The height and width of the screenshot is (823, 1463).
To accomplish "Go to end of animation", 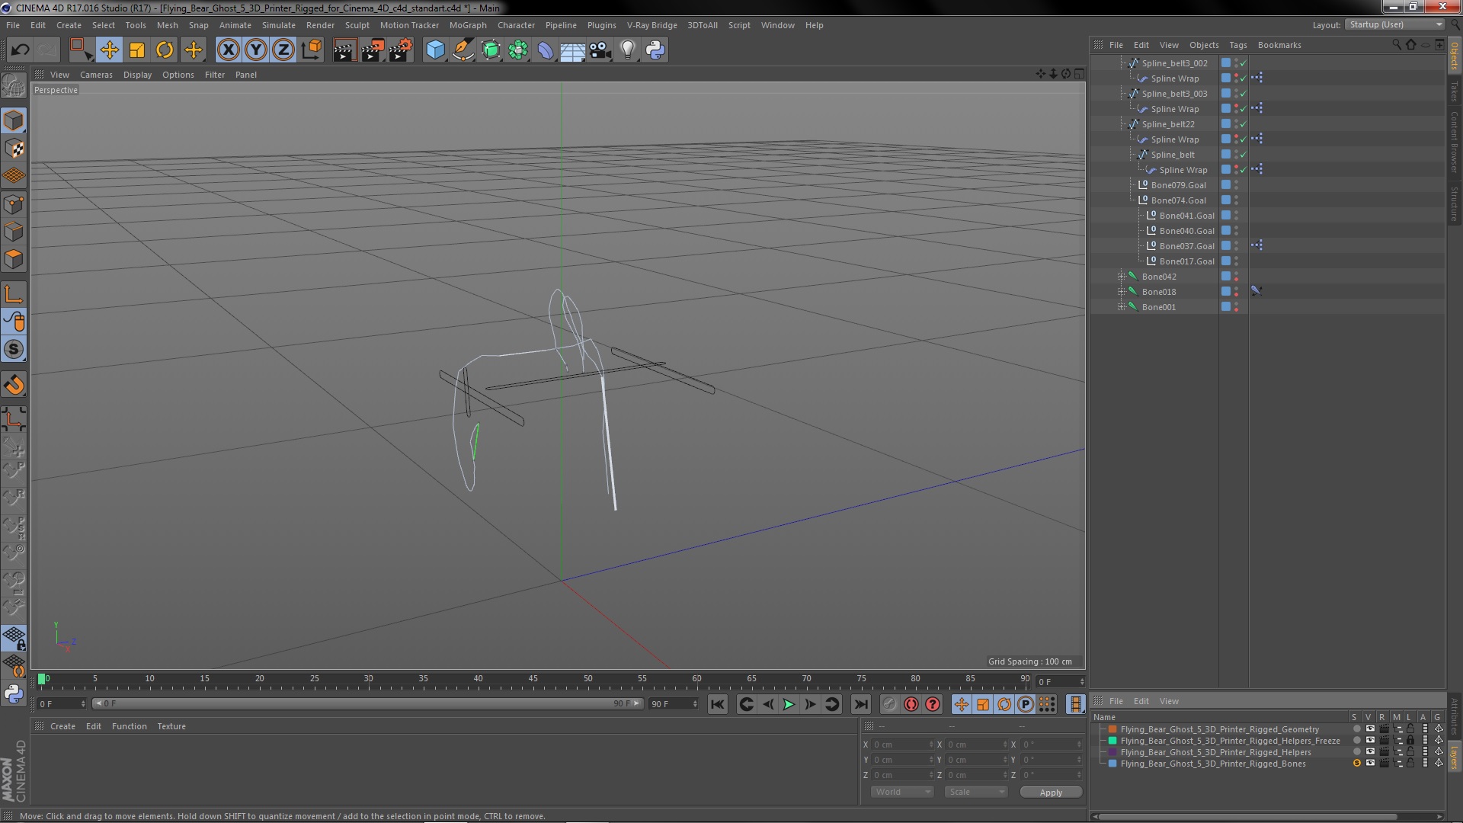I will 860,704.
